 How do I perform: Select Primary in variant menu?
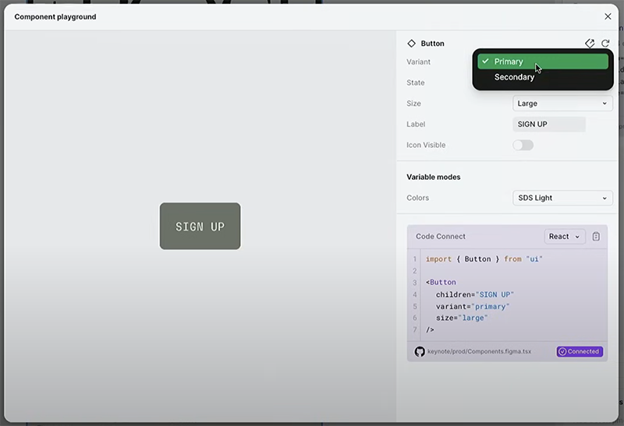543,62
